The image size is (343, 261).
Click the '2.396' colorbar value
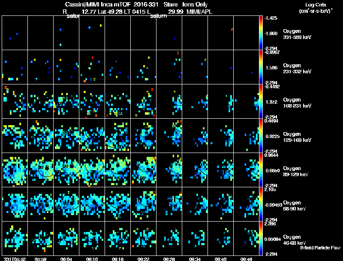(270, 224)
